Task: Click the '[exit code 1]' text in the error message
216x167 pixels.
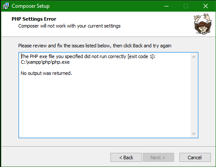Action: pos(141,56)
